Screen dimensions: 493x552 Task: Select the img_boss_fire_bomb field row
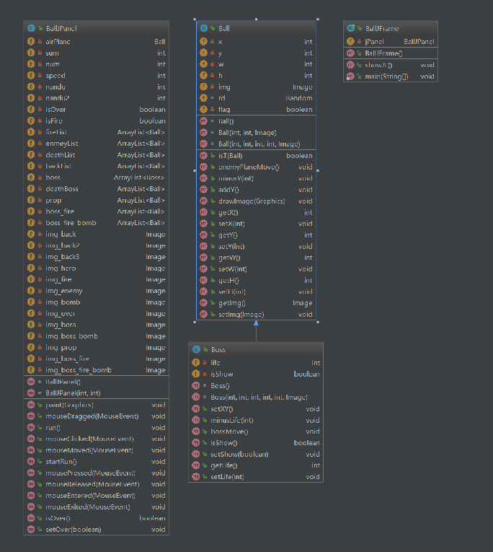tap(96, 370)
